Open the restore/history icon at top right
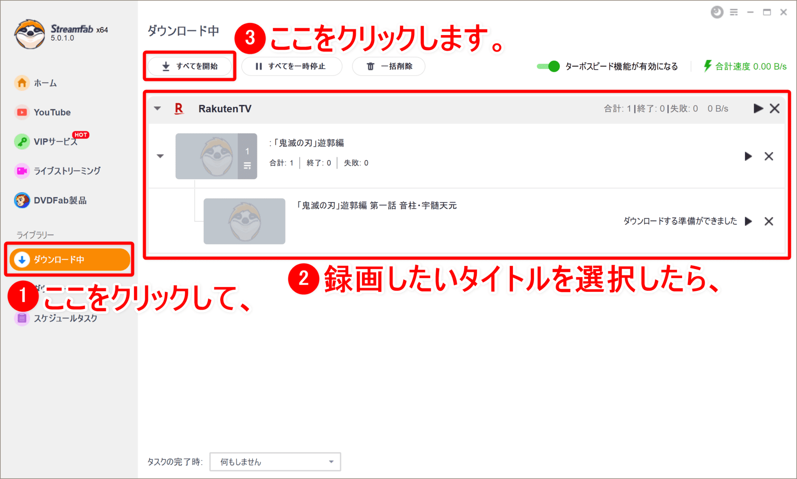The image size is (797, 479). tap(716, 12)
